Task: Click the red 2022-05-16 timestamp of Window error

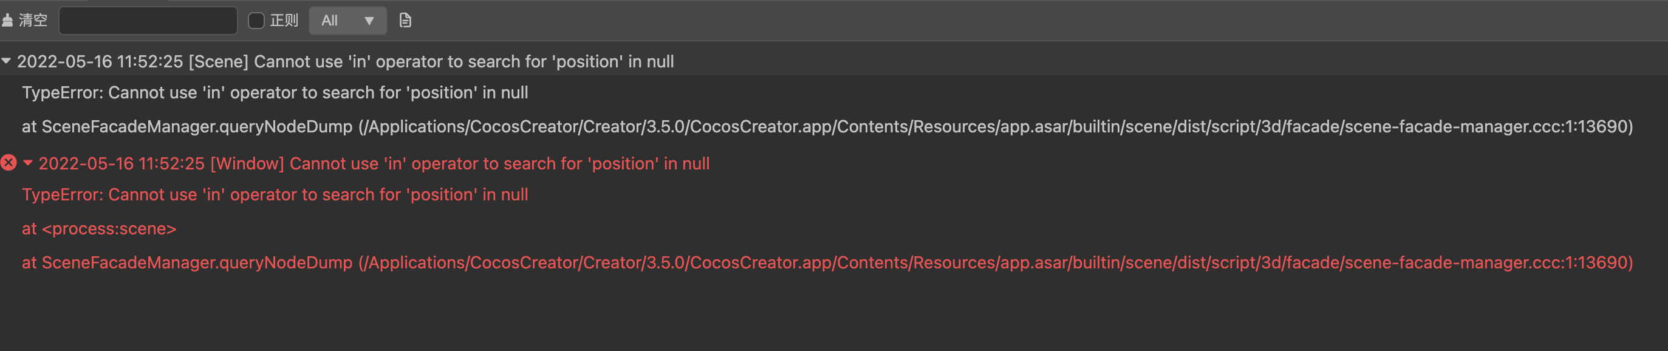Action: pyautogui.click(x=121, y=164)
